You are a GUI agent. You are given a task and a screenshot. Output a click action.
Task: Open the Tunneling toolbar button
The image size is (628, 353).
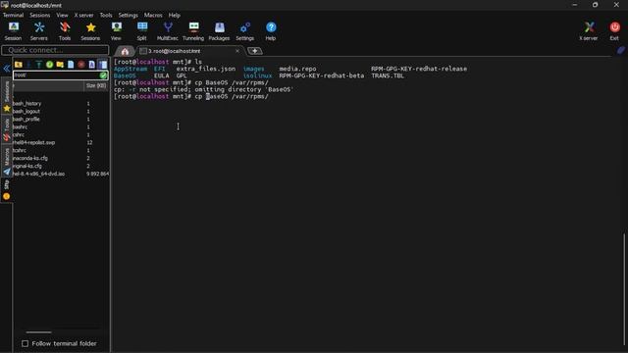[x=193, y=31]
